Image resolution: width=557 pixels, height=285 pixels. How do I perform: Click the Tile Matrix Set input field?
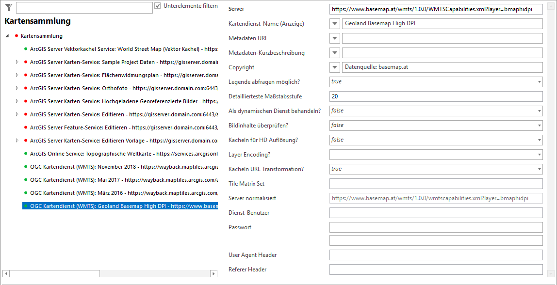[435, 184]
